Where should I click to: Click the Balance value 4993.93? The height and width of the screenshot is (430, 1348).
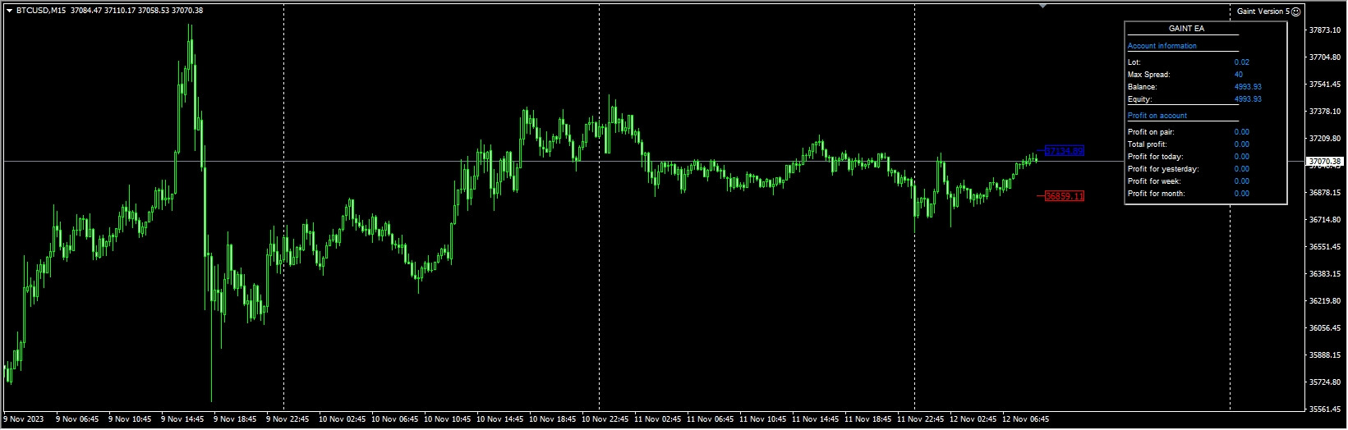click(1248, 87)
